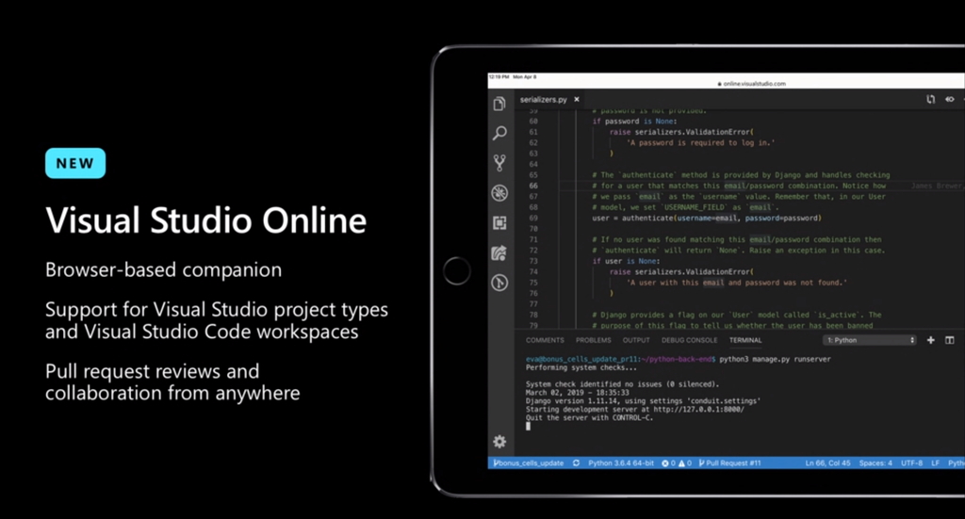Viewport: 965px width, 519px height.
Task: Click line number 73 in the editor gutter
Action: pyautogui.click(x=533, y=261)
